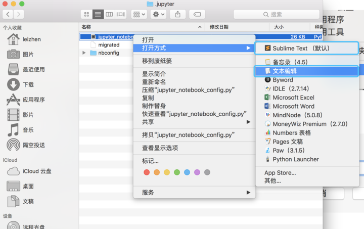Choose 拷贝 jupyter_notebook_config.py menu item
Viewport: 364px width, 229px height.
(194, 135)
